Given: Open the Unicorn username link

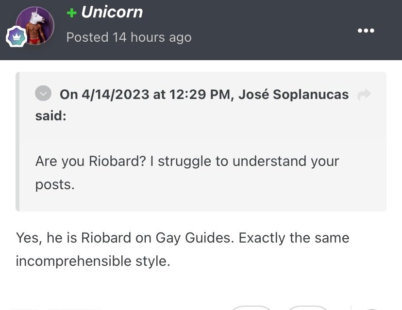Looking at the screenshot, I should click(x=112, y=12).
